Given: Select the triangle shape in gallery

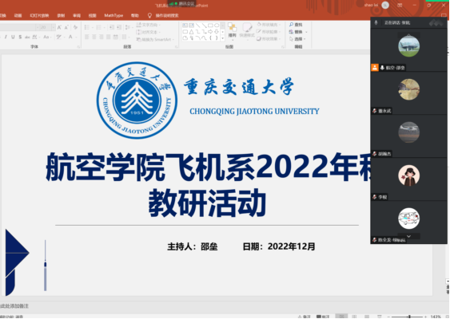Looking at the screenshot, I should point(191,32).
